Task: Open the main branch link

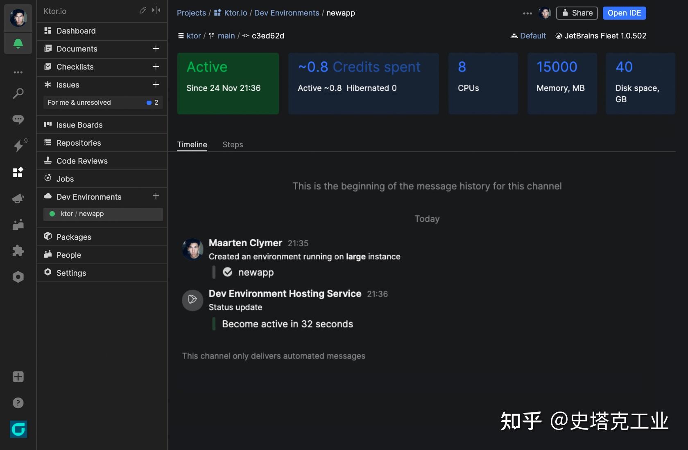Action: pos(222,36)
